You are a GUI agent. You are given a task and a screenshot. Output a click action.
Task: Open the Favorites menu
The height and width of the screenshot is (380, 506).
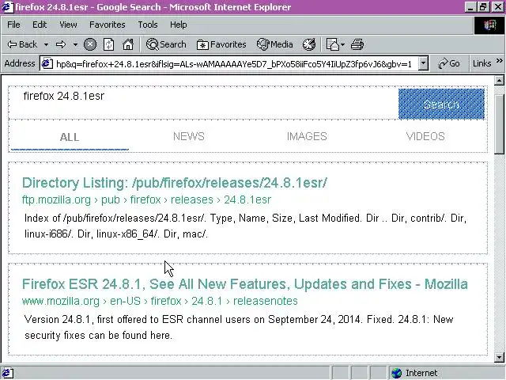click(108, 25)
